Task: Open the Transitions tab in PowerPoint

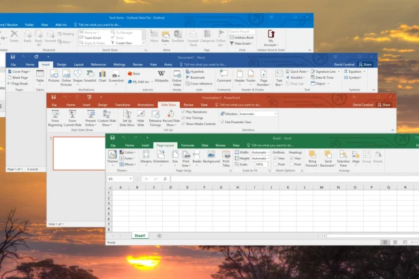Action: [x=123, y=105]
